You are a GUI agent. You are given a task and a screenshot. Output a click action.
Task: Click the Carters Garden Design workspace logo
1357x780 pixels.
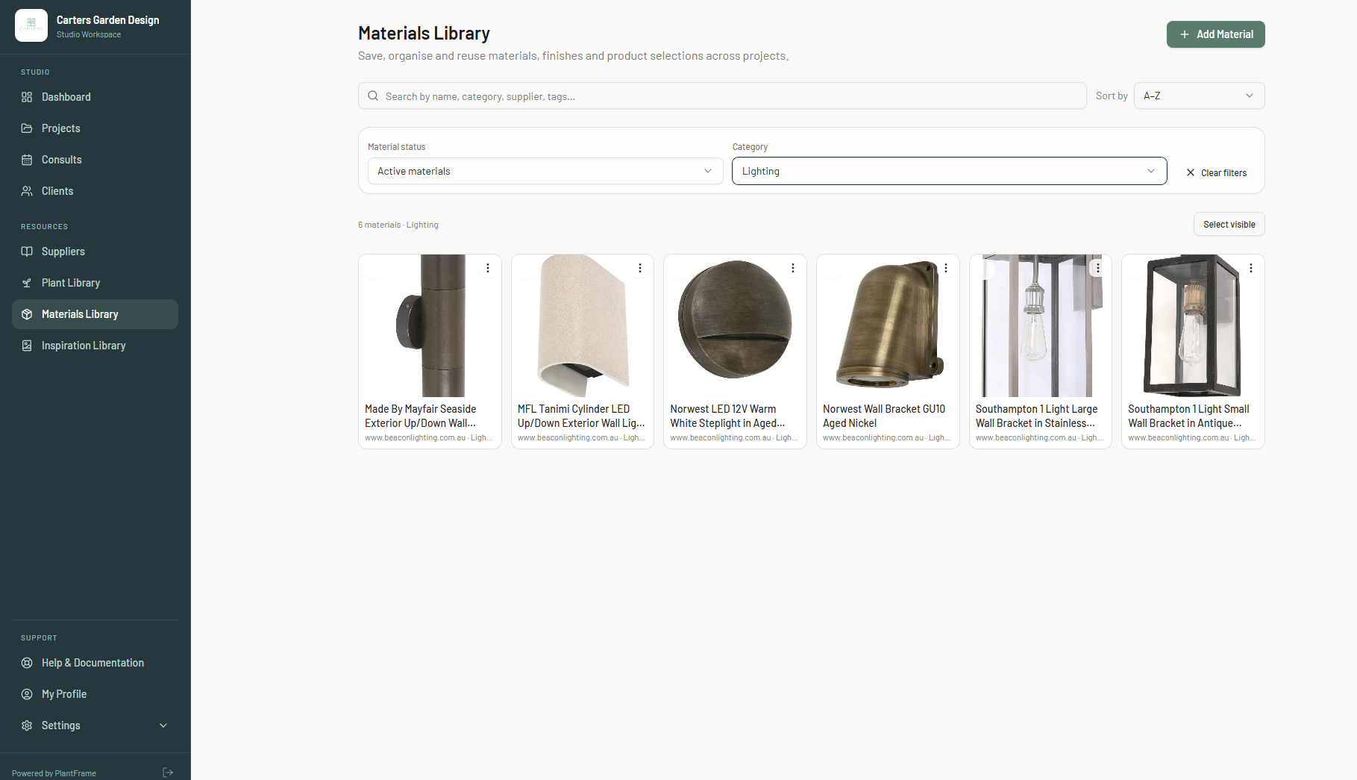(31, 25)
